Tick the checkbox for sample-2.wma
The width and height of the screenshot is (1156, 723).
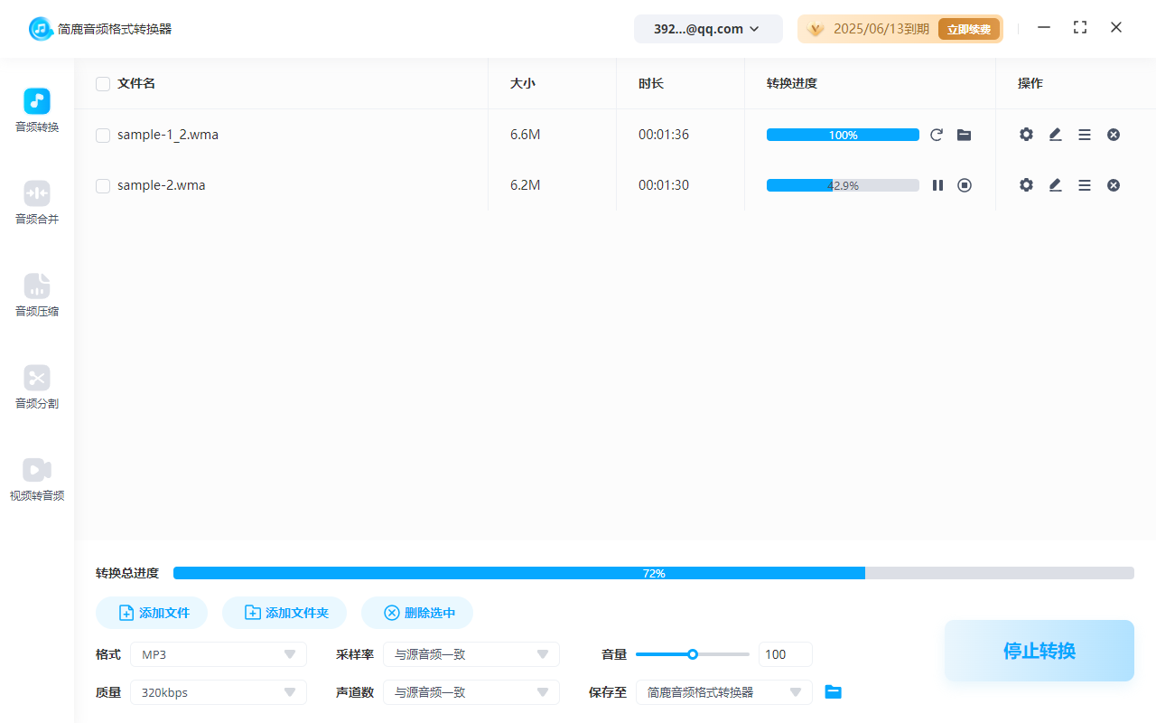tap(103, 186)
